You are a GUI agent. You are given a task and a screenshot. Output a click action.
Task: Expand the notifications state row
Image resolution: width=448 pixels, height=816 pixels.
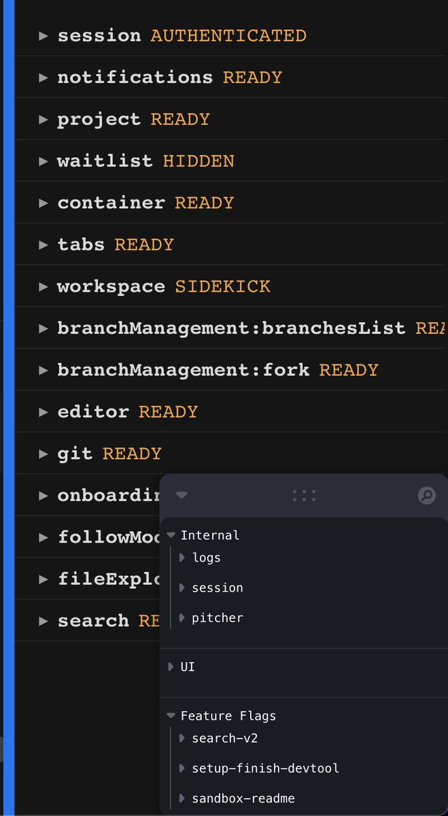tap(231, 78)
